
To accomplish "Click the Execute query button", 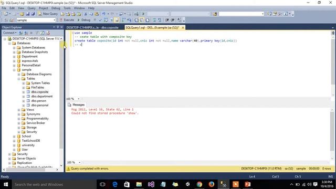I will [x=67, y=20].
